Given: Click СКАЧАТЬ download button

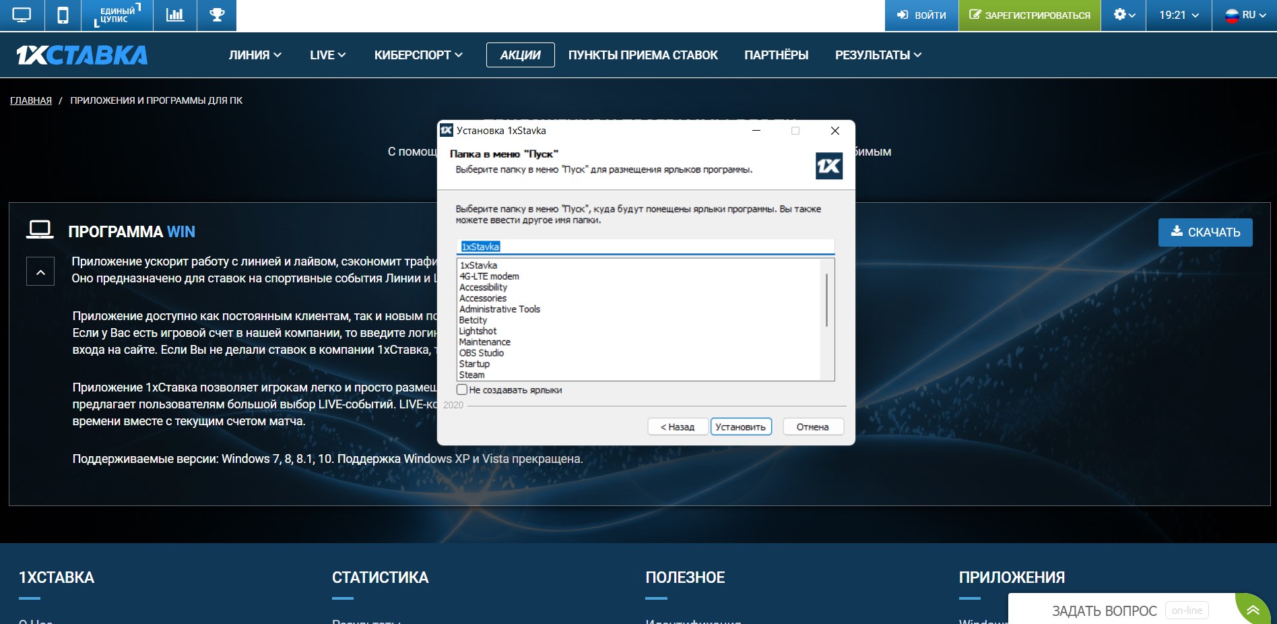Looking at the screenshot, I should 1206,232.
